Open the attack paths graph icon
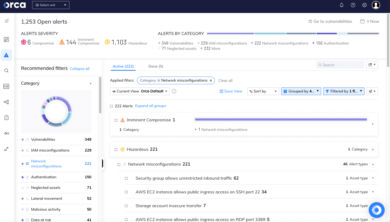390x222 pixels. click(6, 102)
